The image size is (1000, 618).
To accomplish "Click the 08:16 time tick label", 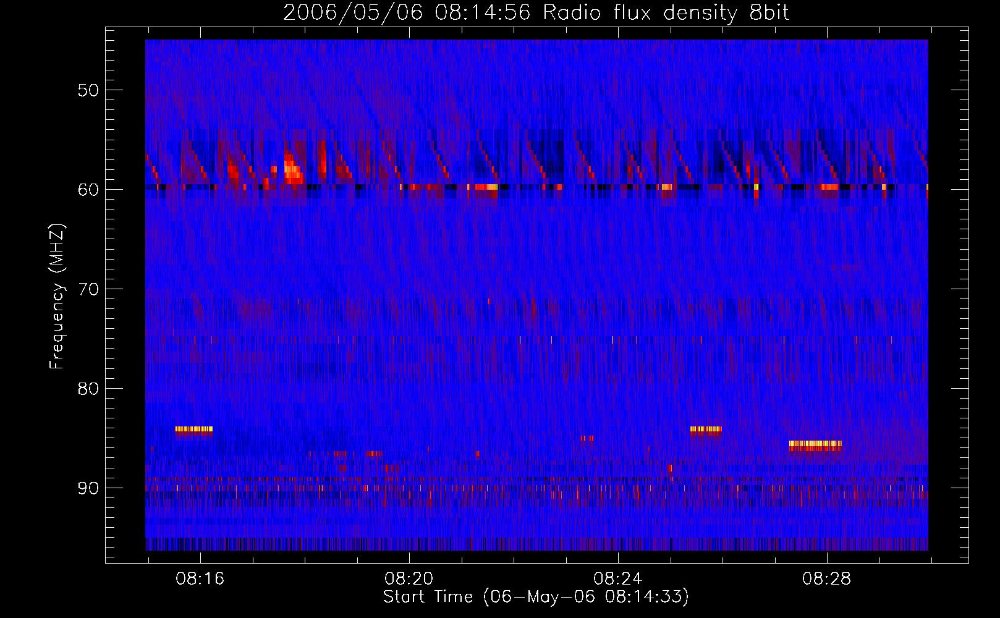I will click(200, 579).
